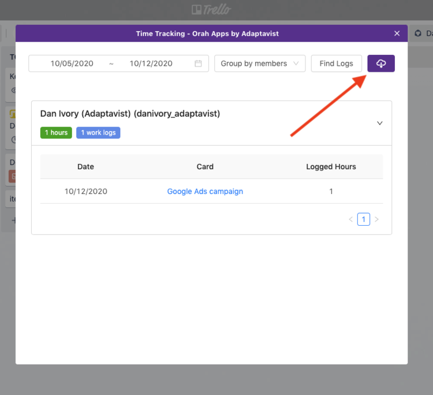The height and width of the screenshot is (395, 433).
Task: Click the blue 1 work logs badge
Action: tap(98, 133)
